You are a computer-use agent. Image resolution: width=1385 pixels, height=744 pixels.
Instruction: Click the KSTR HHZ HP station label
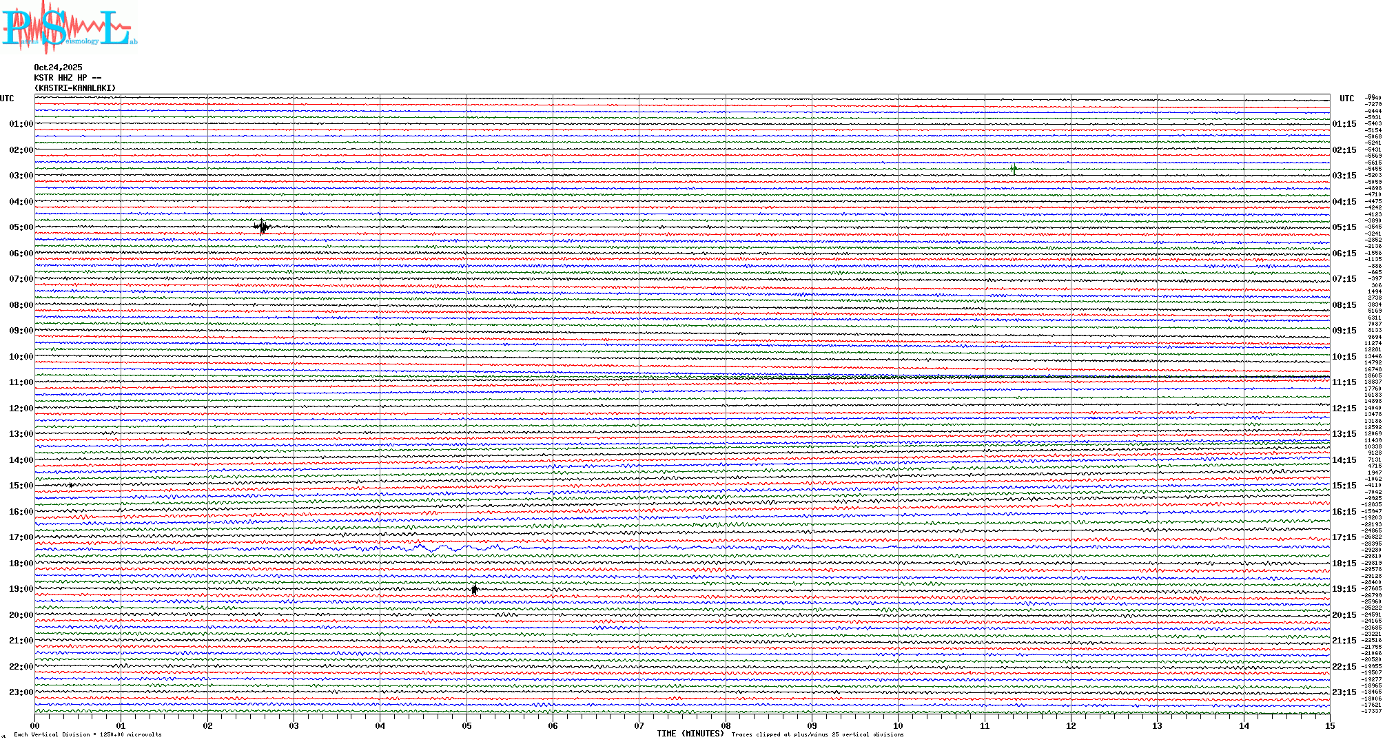pos(68,78)
